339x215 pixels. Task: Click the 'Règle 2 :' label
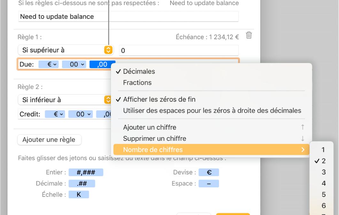[30, 87]
